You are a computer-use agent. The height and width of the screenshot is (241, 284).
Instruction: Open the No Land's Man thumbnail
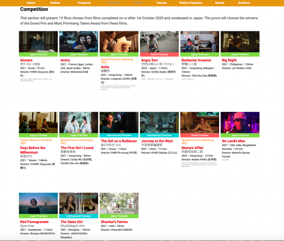(x=240, y=122)
